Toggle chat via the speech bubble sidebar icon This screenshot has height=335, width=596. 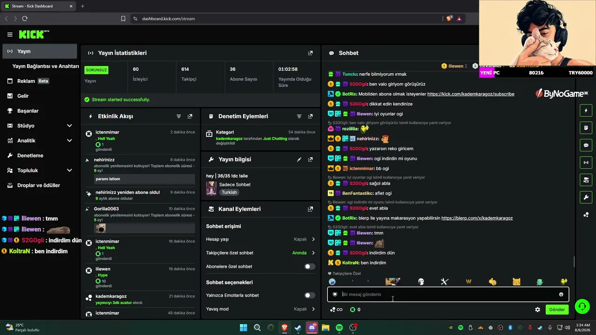pyautogui.click(x=586, y=145)
